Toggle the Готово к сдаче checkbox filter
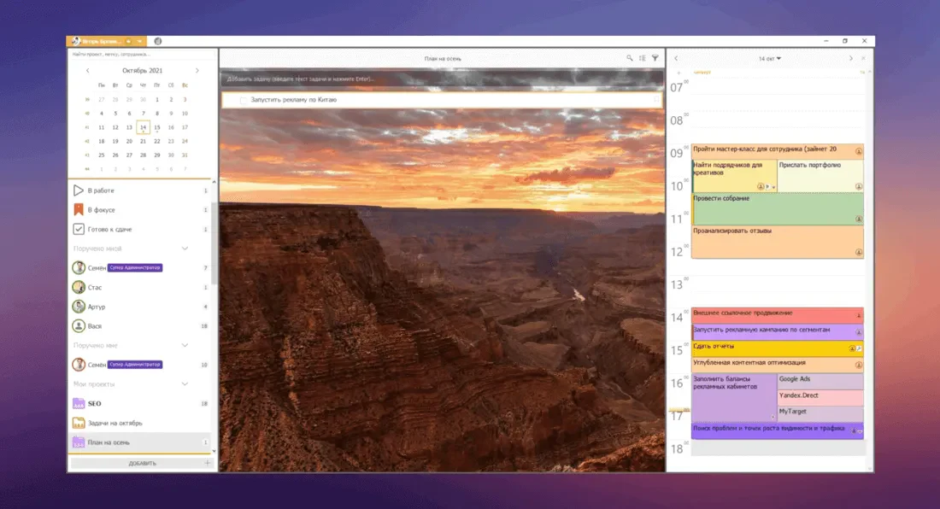The height and width of the screenshot is (509, 940). click(x=79, y=229)
